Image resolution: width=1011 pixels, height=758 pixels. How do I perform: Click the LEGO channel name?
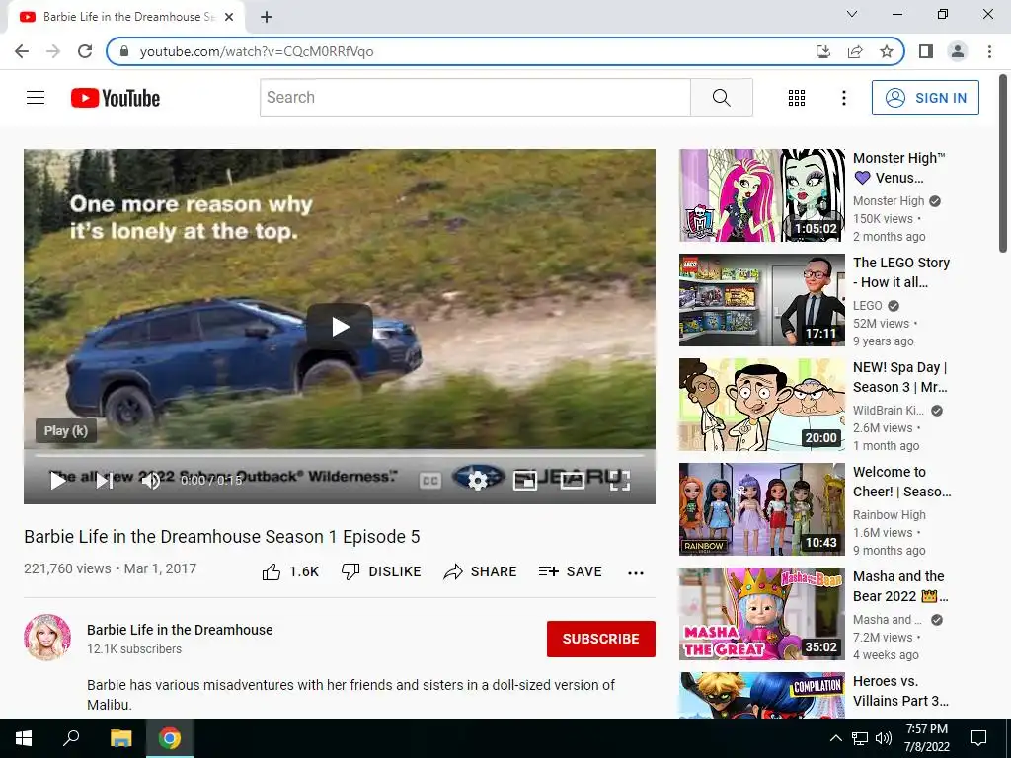[867, 306]
